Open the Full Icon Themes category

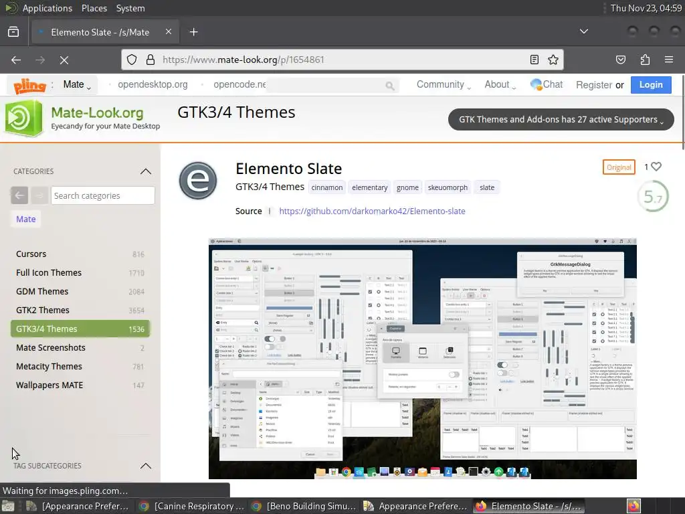tap(48, 273)
